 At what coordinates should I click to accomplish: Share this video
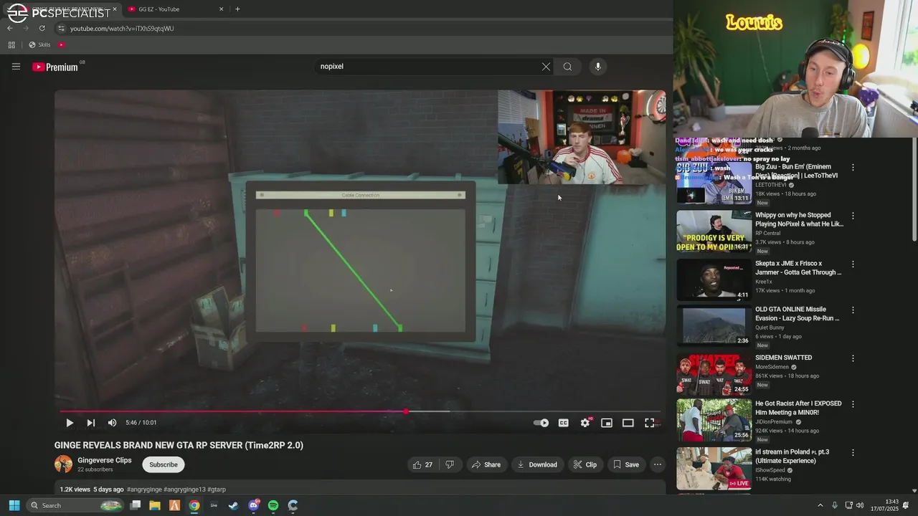(x=486, y=464)
